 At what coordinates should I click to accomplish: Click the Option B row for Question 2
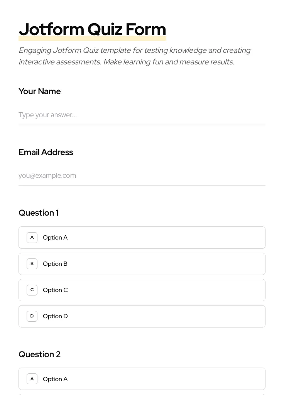(142, 394)
